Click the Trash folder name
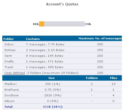 click(x=9, y=67)
